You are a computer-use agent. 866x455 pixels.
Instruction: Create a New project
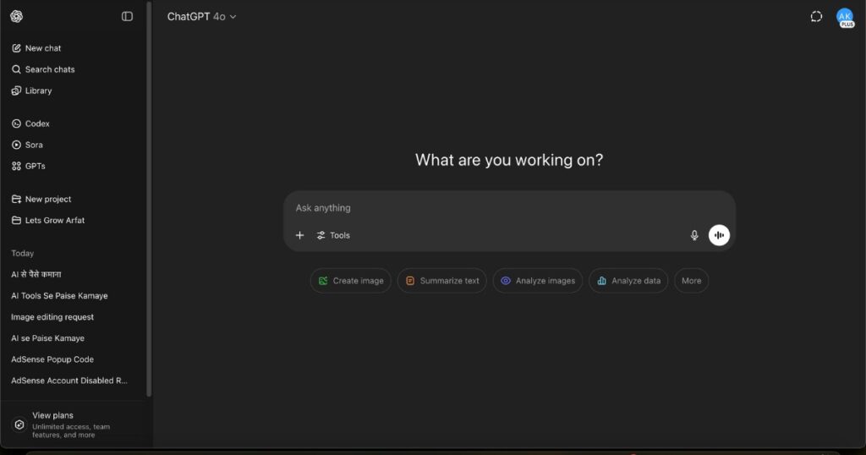click(x=41, y=199)
